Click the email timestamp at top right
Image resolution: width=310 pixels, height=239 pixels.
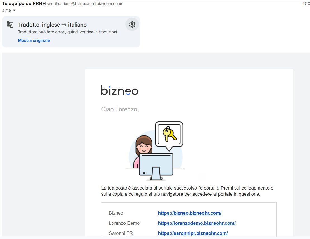pyautogui.click(x=306, y=4)
